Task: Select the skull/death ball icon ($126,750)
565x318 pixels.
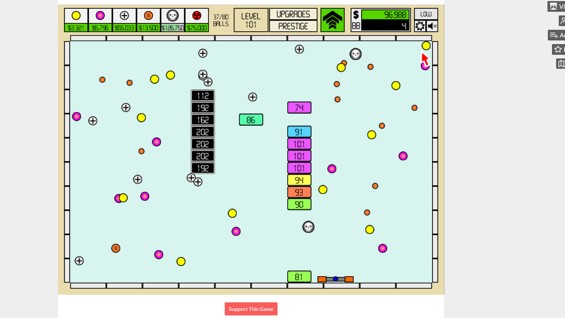Action: click(172, 16)
